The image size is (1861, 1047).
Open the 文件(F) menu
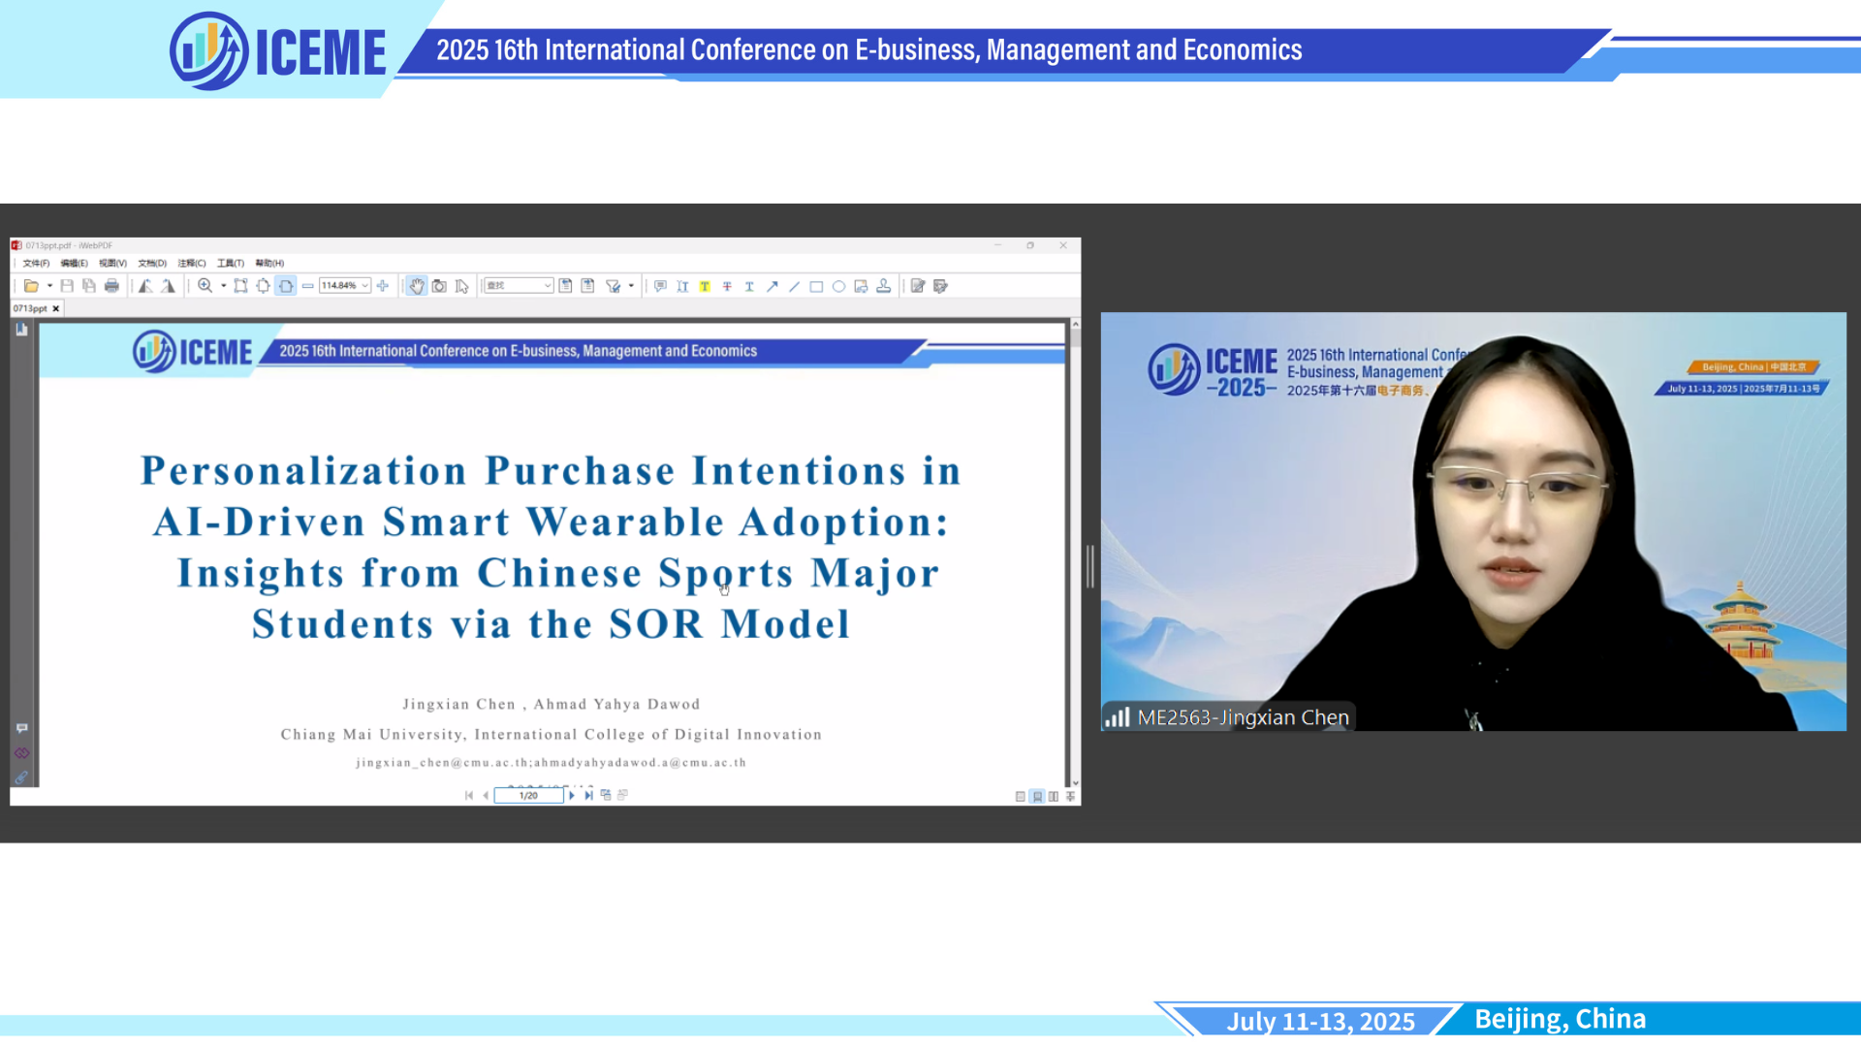point(36,263)
